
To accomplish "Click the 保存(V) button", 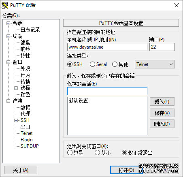I will 162,113.
